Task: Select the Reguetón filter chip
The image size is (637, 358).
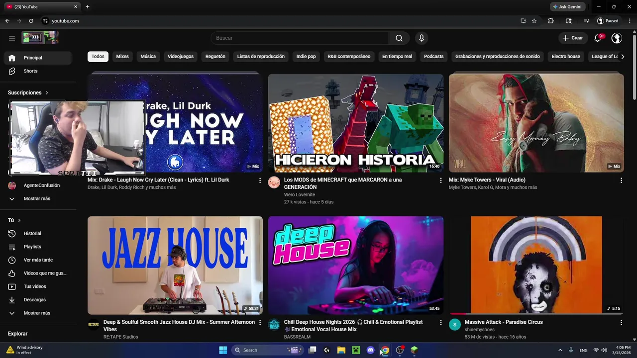Action: coord(215,57)
